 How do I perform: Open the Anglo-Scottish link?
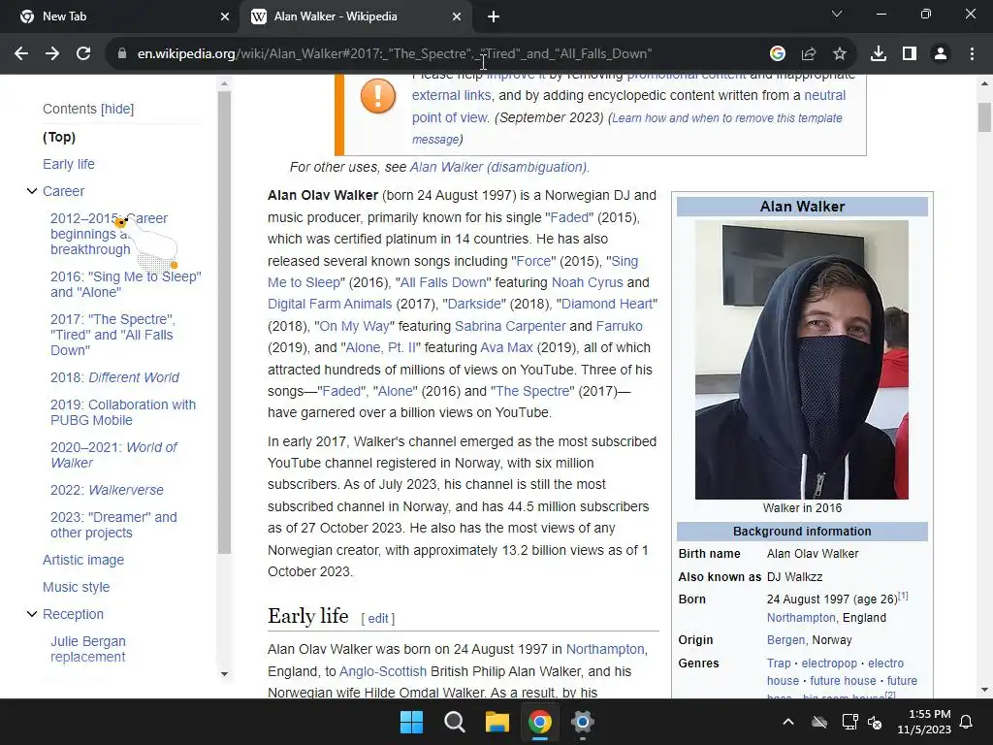tap(382, 671)
